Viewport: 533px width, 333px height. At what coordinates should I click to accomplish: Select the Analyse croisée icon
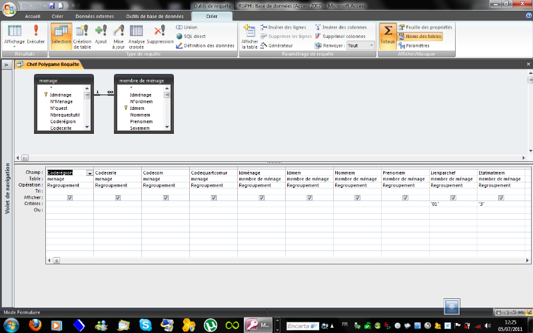click(x=137, y=33)
